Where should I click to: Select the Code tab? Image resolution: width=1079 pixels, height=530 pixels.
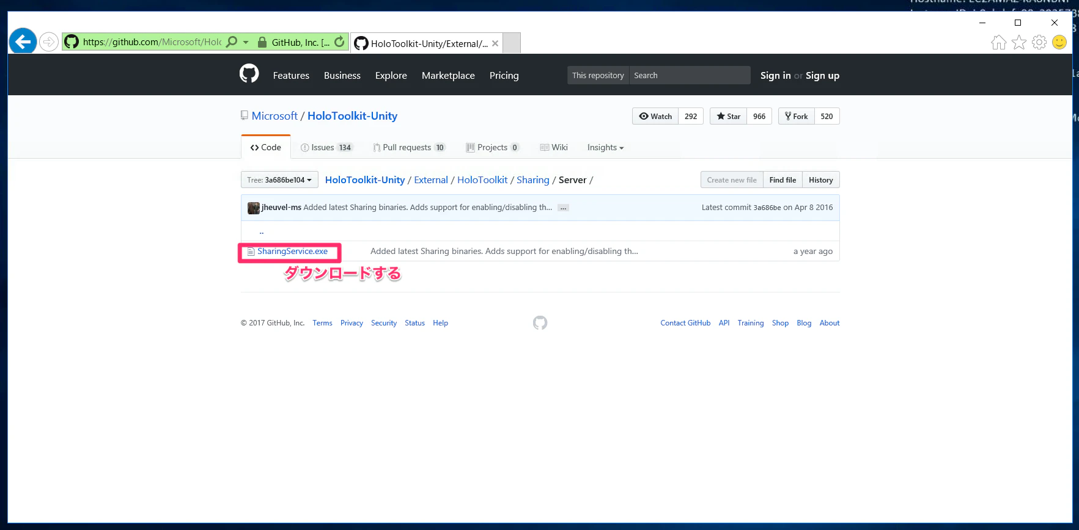pos(266,147)
